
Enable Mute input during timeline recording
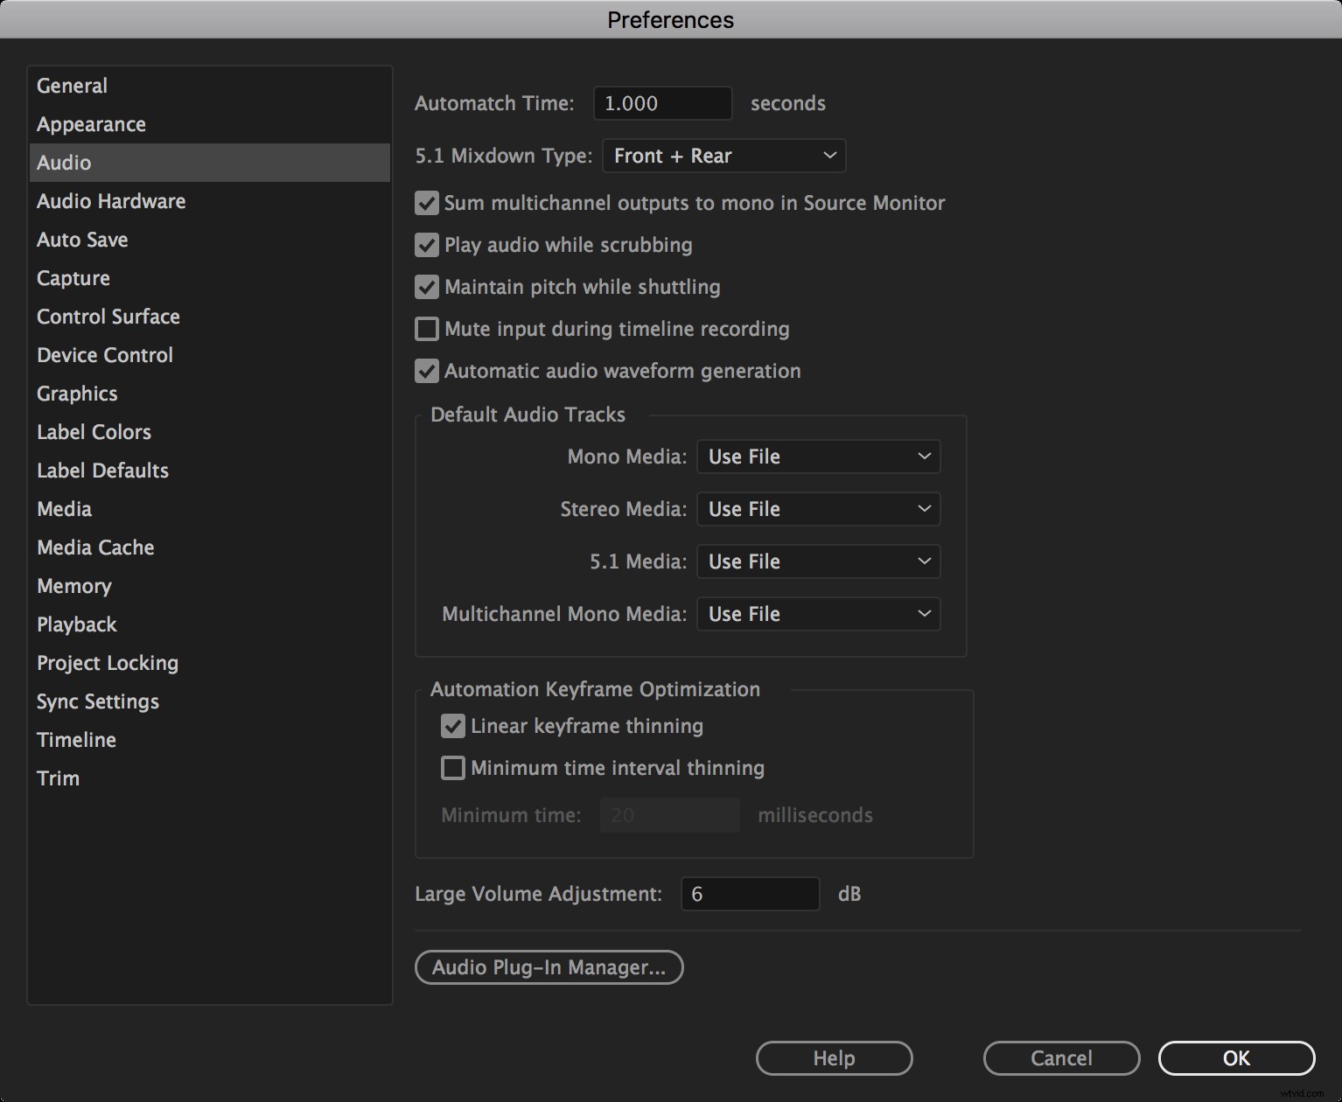426,329
